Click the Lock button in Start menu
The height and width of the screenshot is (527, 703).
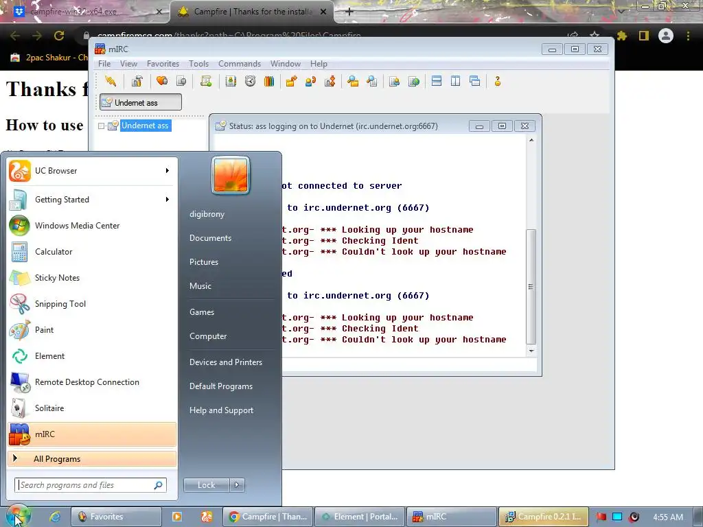coord(206,485)
